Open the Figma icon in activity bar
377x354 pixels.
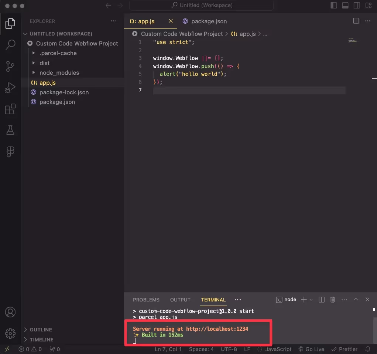tap(10, 152)
